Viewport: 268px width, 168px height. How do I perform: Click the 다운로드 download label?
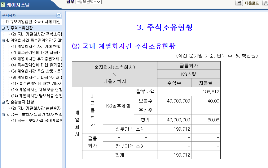tap(252, 3)
